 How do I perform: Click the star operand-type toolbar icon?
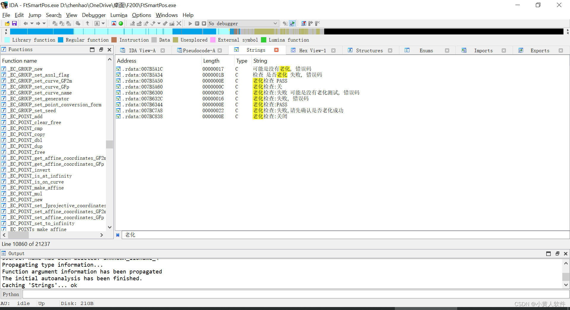(x=165, y=23)
